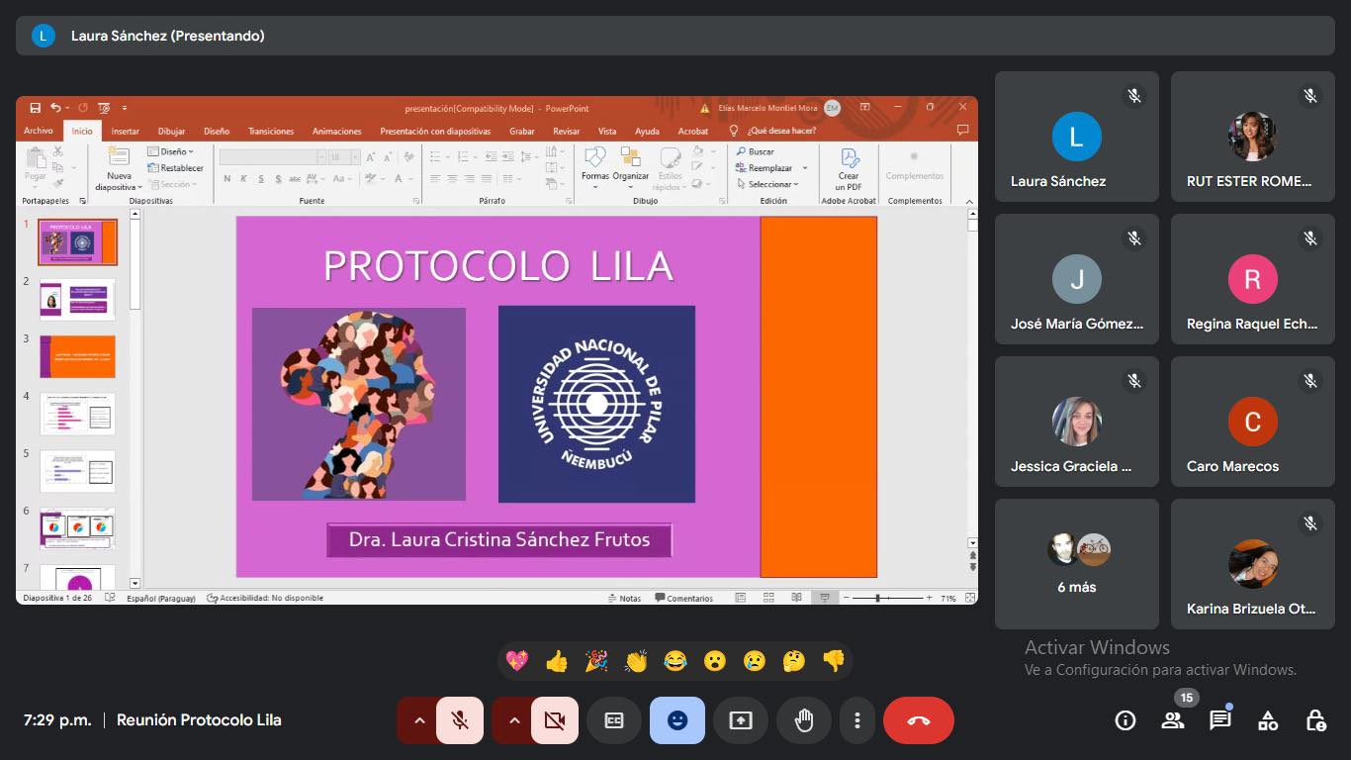The height and width of the screenshot is (760, 1351).
Task: Switch to the Transiciones ribbon tab
Action: pos(271,131)
